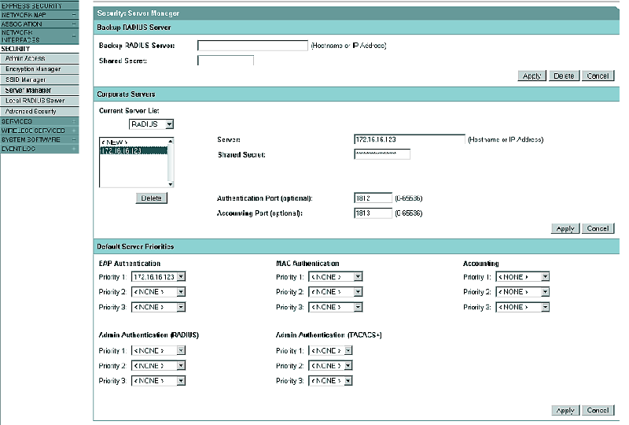Apply Backup RADIUS Server settings
629x425 pixels.
click(532, 76)
